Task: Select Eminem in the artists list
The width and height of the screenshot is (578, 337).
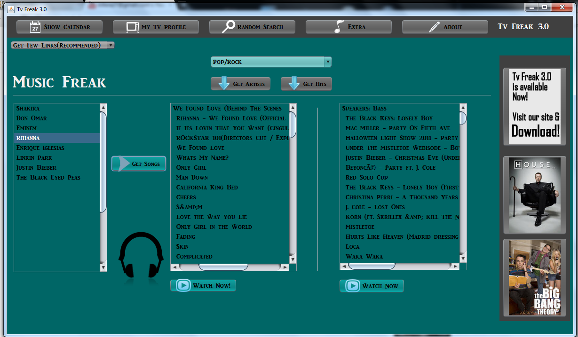Action: click(57, 128)
